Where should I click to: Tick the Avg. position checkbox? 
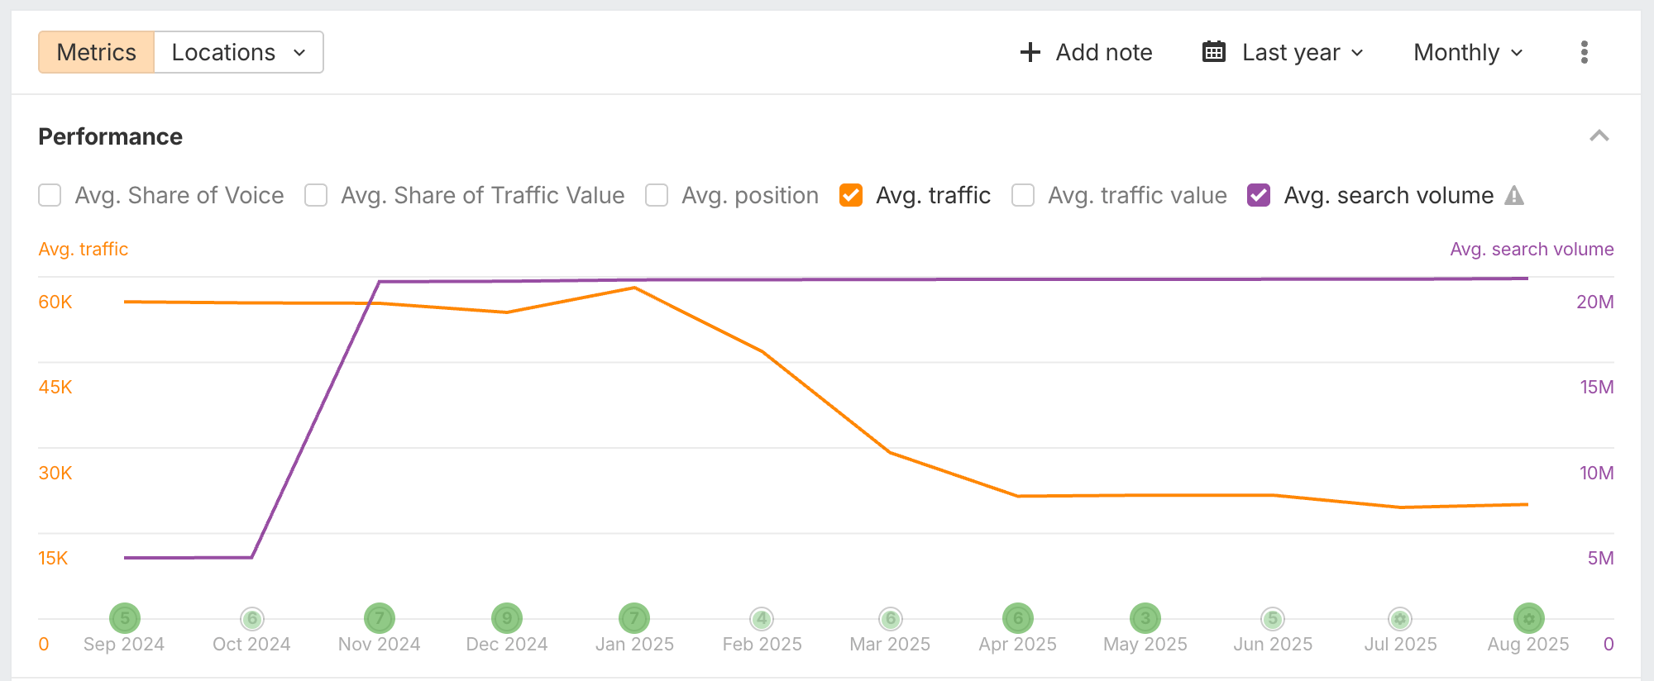pyautogui.click(x=657, y=196)
